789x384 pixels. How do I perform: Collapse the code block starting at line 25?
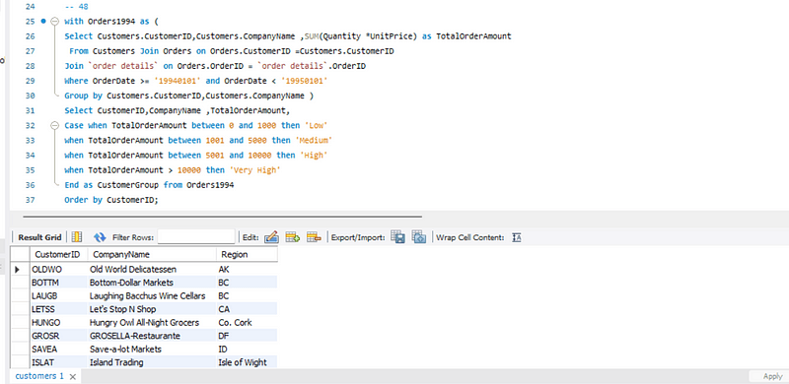coord(54,21)
